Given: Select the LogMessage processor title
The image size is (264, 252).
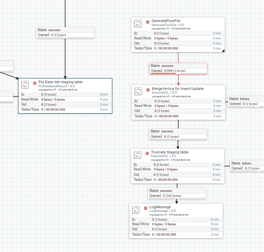Looking at the screenshot, I should pos(160,207).
